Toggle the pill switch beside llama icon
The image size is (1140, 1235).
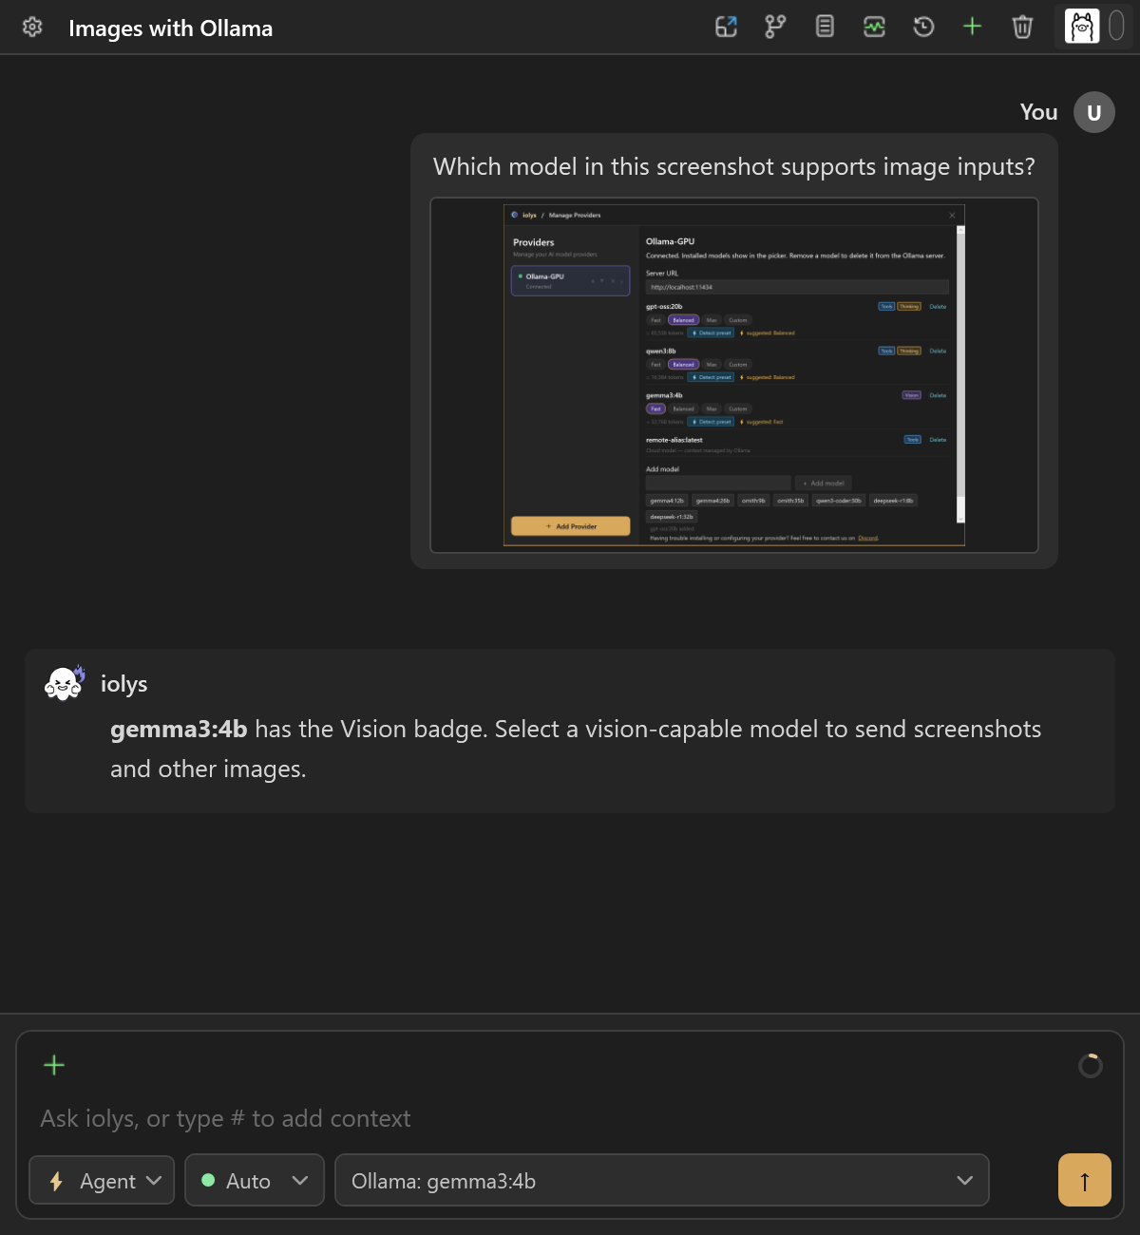click(x=1116, y=27)
